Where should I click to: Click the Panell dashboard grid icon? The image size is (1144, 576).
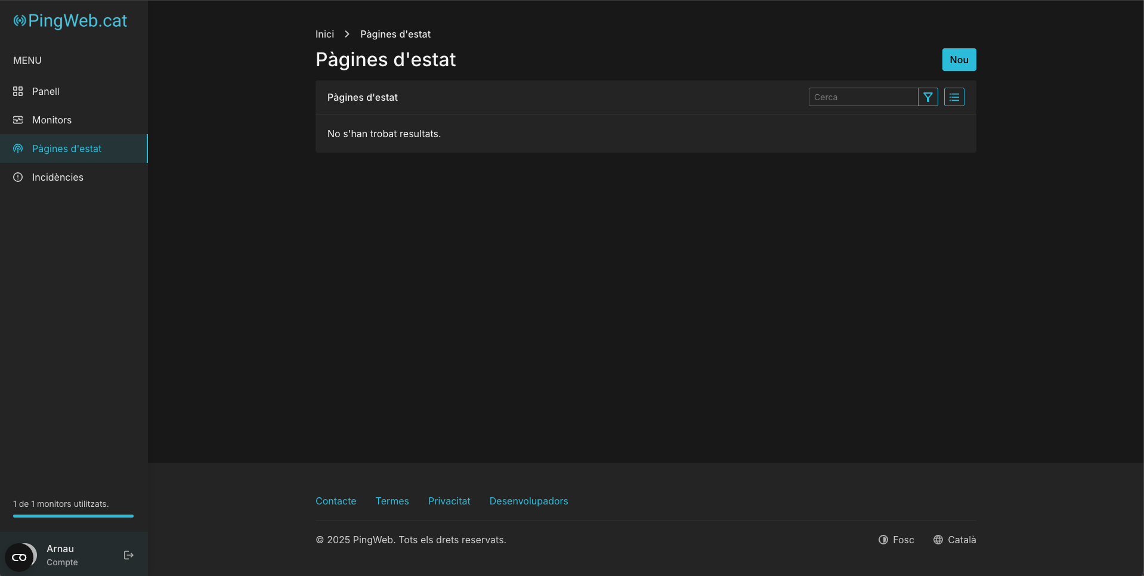coord(18,91)
